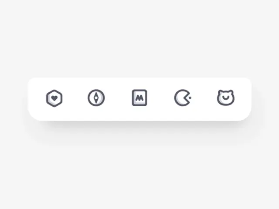Screen dimensions: 279x209
Task: Open the compass explore icon
Action: [x=96, y=98]
